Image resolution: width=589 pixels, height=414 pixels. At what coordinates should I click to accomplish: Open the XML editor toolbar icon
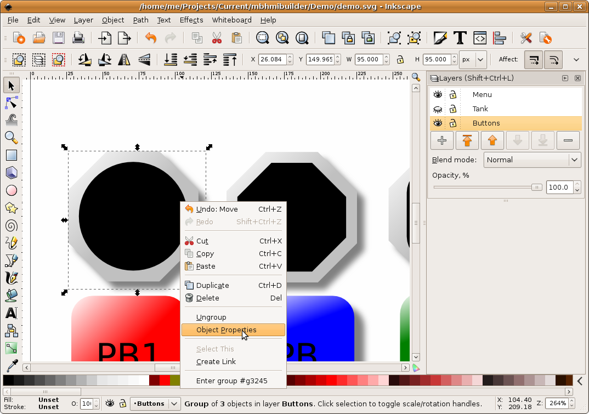(480, 38)
